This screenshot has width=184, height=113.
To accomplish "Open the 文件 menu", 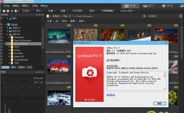I will (6, 6).
